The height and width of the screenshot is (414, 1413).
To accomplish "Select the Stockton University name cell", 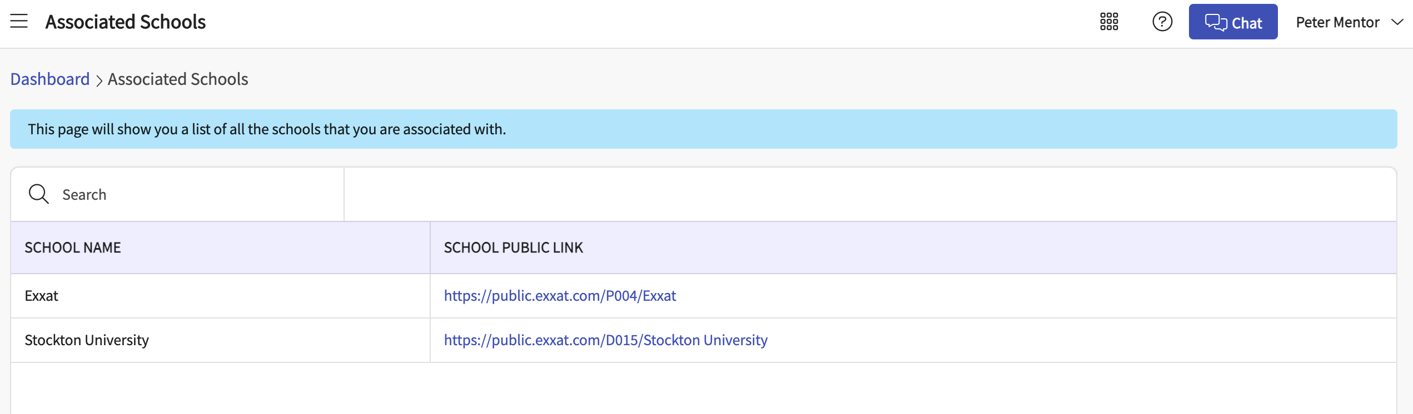I will click(87, 340).
